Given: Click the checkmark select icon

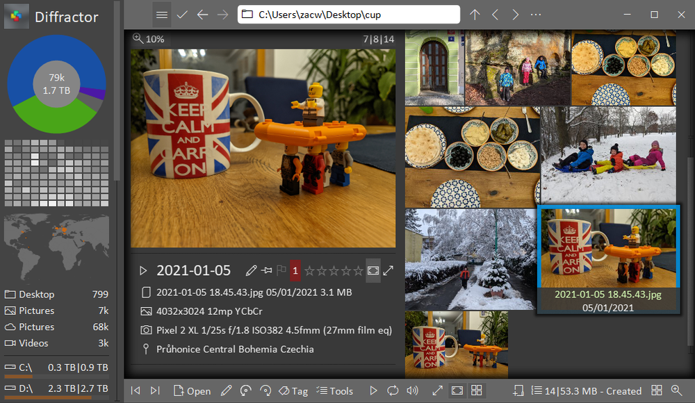Looking at the screenshot, I should 181,15.
